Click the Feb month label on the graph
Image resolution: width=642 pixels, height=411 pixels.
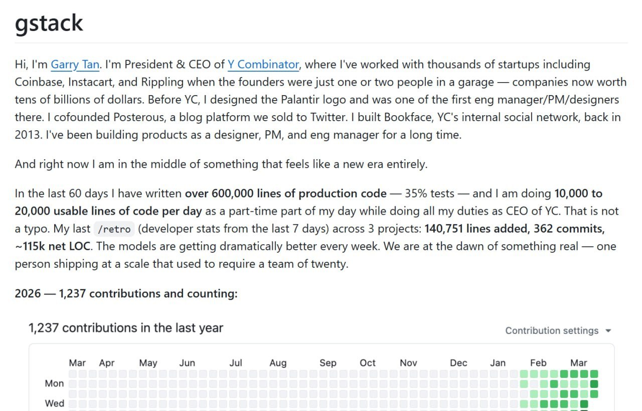538,363
